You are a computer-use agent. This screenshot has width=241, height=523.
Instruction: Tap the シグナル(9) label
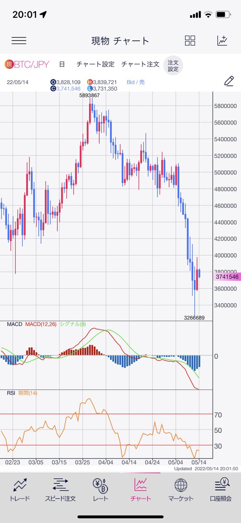[x=72, y=324]
